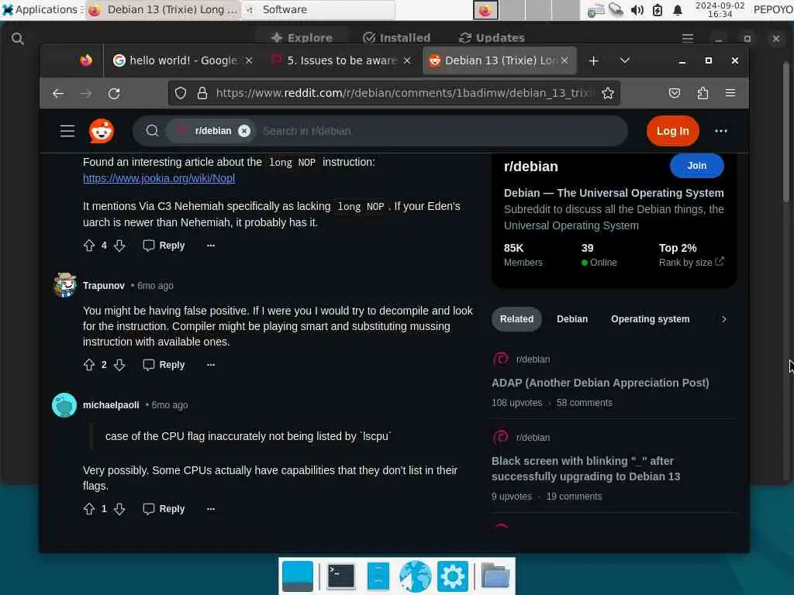Viewport: 794px width, 595px height.
Task: Launch Terminal from the dock
Action: [x=341, y=576]
